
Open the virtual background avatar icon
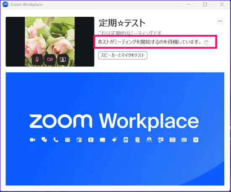pos(63,60)
